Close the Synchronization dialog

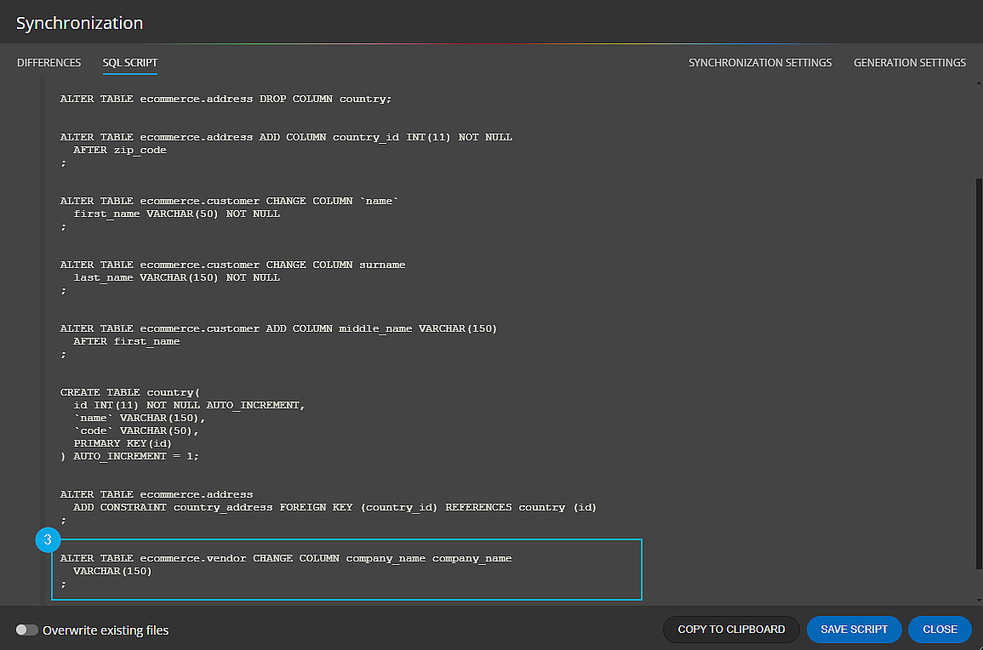click(x=940, y=630)
